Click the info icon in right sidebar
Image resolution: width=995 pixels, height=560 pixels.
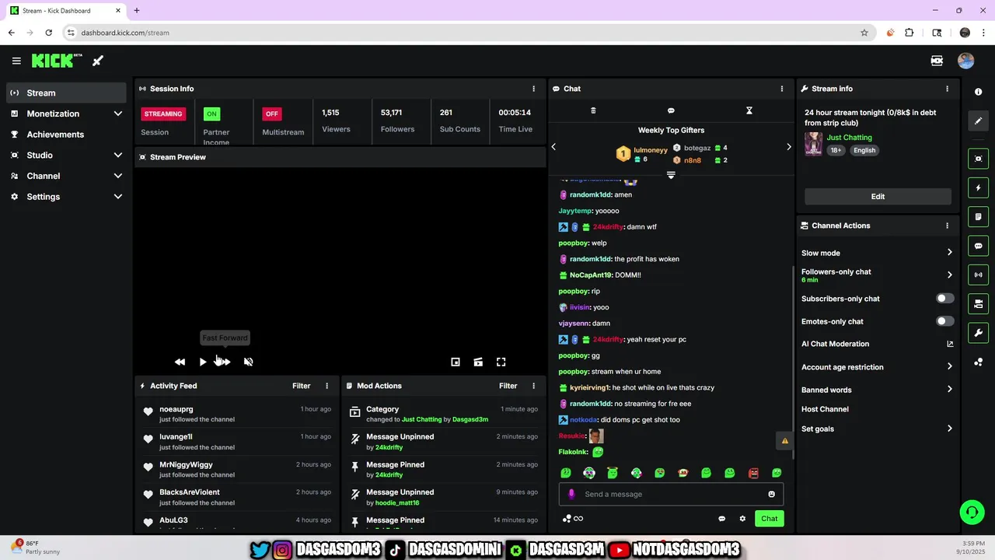[x=978, y=92]
